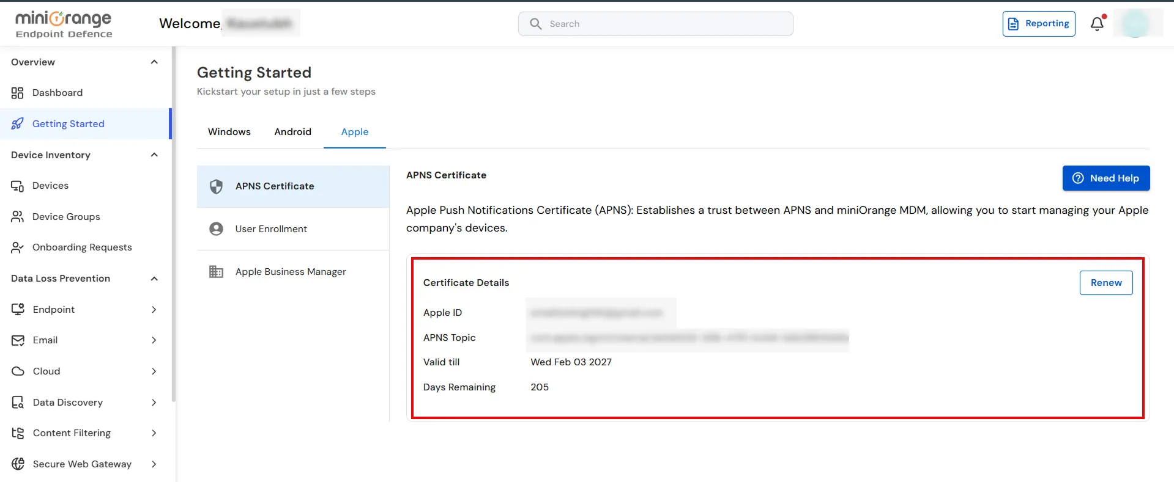This screenshot has height=482, width=1174.
Task: Click the miniOrange Endpoint Defence logo
Action: [64, 24]
